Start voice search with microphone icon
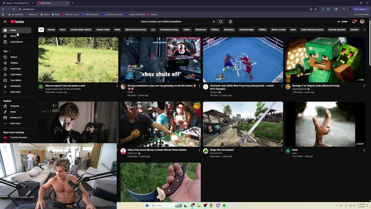 [230, 21]
